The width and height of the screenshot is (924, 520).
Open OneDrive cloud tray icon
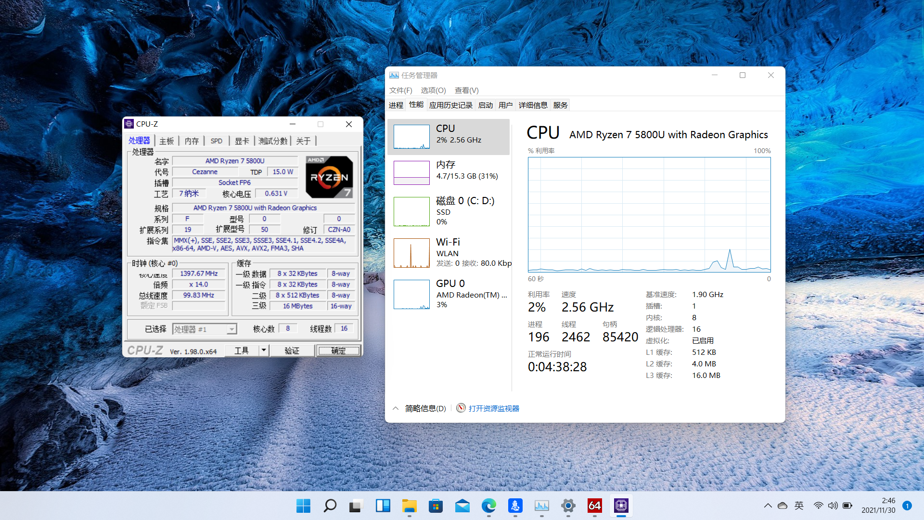pos(783,506)
